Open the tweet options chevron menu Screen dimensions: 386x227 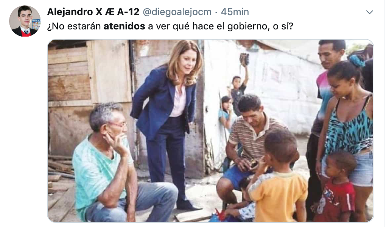369,12
